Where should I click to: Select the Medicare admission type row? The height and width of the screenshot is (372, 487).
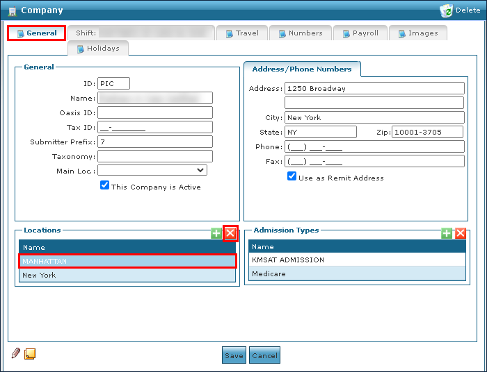tap(357, 273)
